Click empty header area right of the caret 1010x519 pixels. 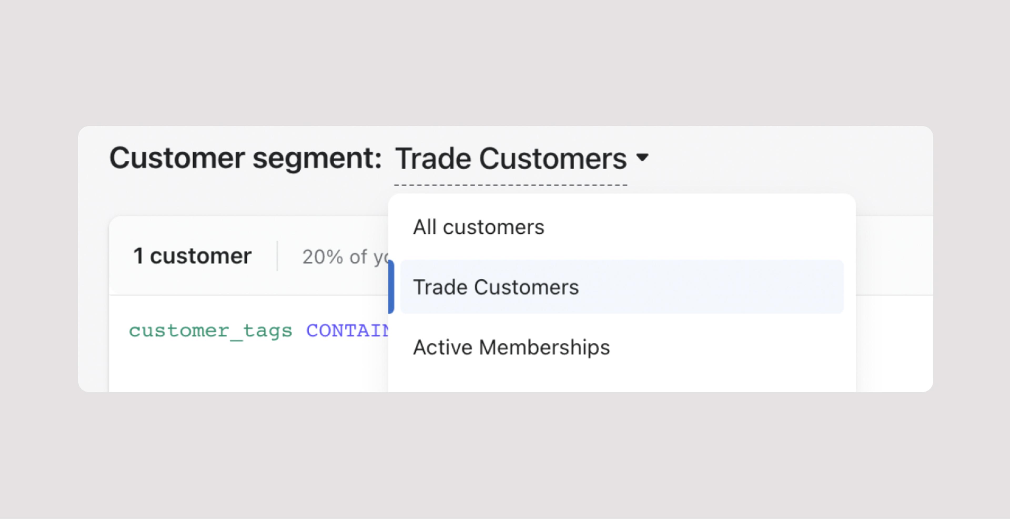(x=784, y=158)
